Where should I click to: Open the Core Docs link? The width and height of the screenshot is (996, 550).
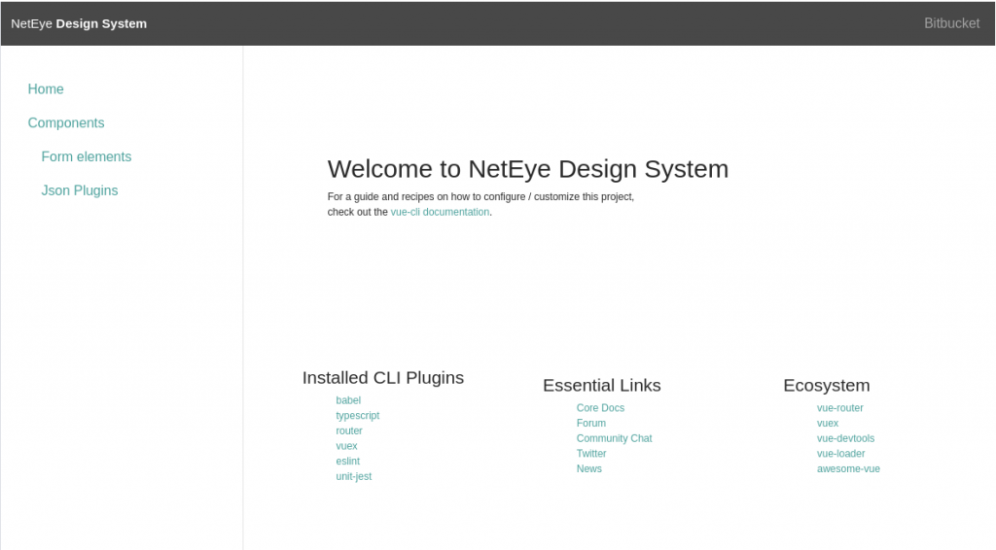tap(600, 408)
